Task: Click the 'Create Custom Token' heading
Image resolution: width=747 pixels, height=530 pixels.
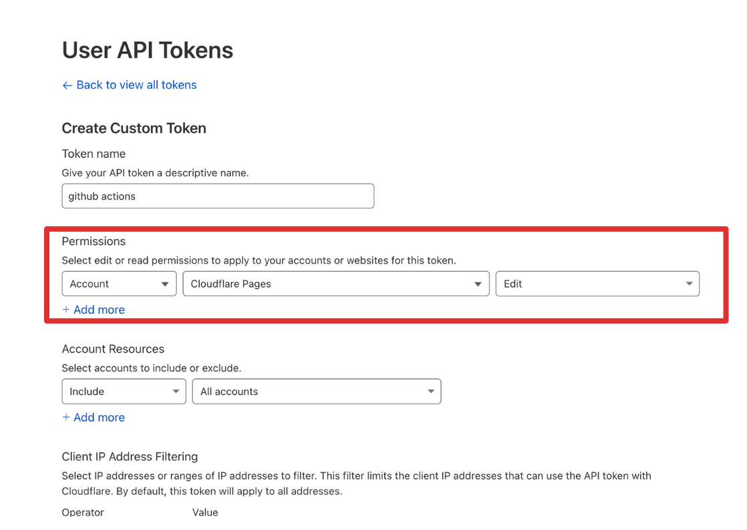Action: (x=134, y=128)
